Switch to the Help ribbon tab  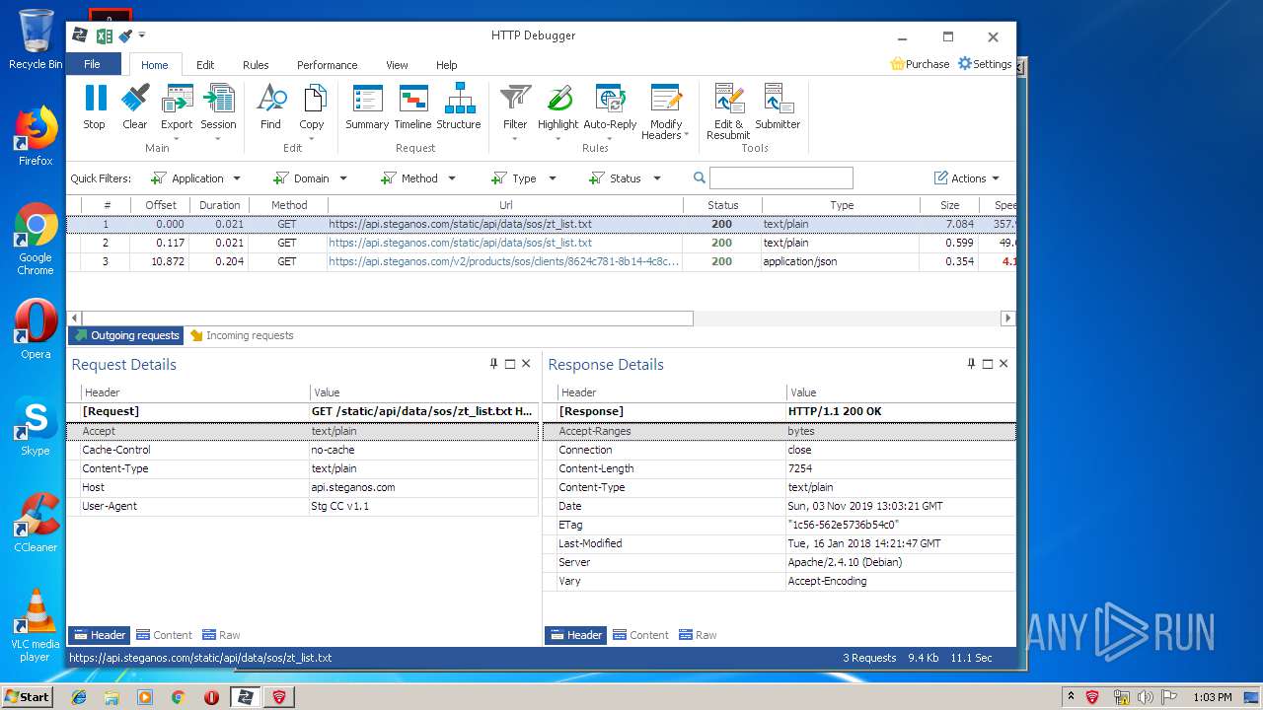(x=447, y=65)
